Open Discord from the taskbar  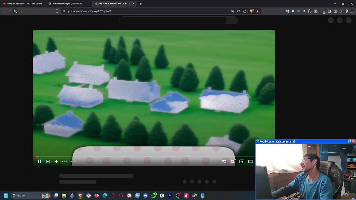tap(145, 196)
